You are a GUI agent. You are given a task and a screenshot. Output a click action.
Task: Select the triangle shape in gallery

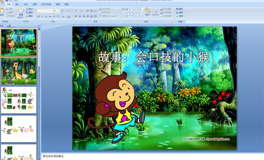(x=126, y=12)
